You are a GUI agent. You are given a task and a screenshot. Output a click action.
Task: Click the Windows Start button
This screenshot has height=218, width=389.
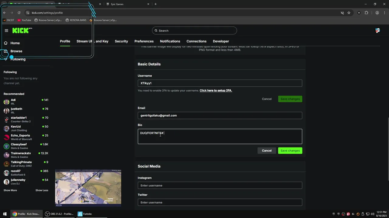click(5, 214)
